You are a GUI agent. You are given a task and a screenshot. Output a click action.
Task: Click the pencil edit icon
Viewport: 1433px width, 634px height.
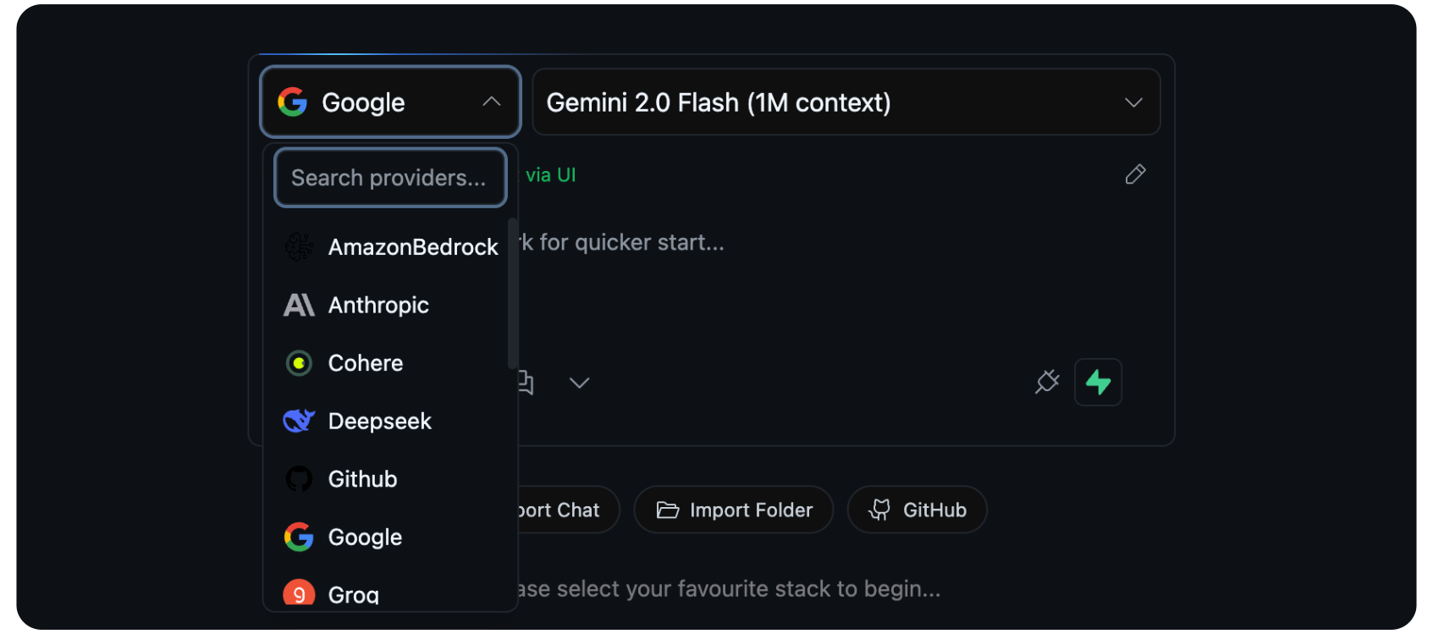[1135, 174]
